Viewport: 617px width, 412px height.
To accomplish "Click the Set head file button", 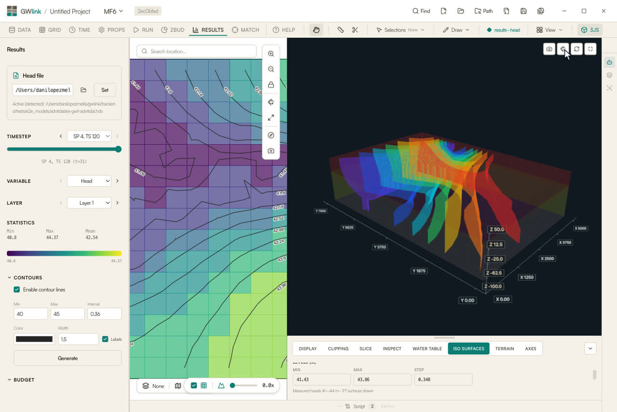I will click(105, 90).
